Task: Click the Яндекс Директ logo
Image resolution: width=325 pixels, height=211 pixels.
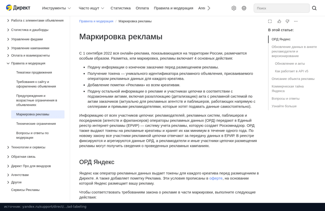Action: pos(18,8)
